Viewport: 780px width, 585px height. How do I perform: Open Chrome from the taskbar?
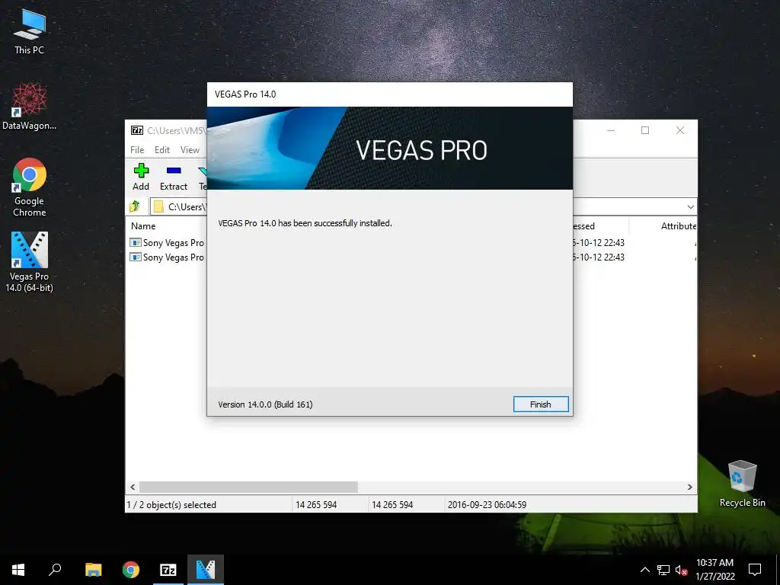coord(131,570)
